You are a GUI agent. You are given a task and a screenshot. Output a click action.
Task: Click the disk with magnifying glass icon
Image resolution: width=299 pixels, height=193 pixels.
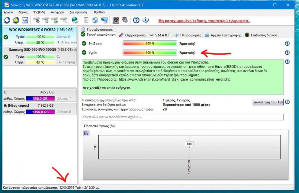click(64, 20)
